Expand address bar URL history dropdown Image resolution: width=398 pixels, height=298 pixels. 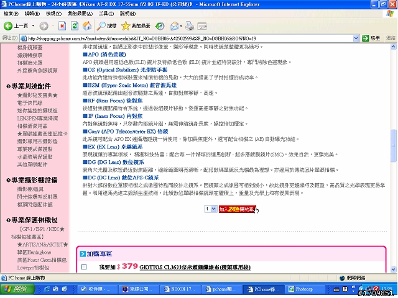point(356,38)
